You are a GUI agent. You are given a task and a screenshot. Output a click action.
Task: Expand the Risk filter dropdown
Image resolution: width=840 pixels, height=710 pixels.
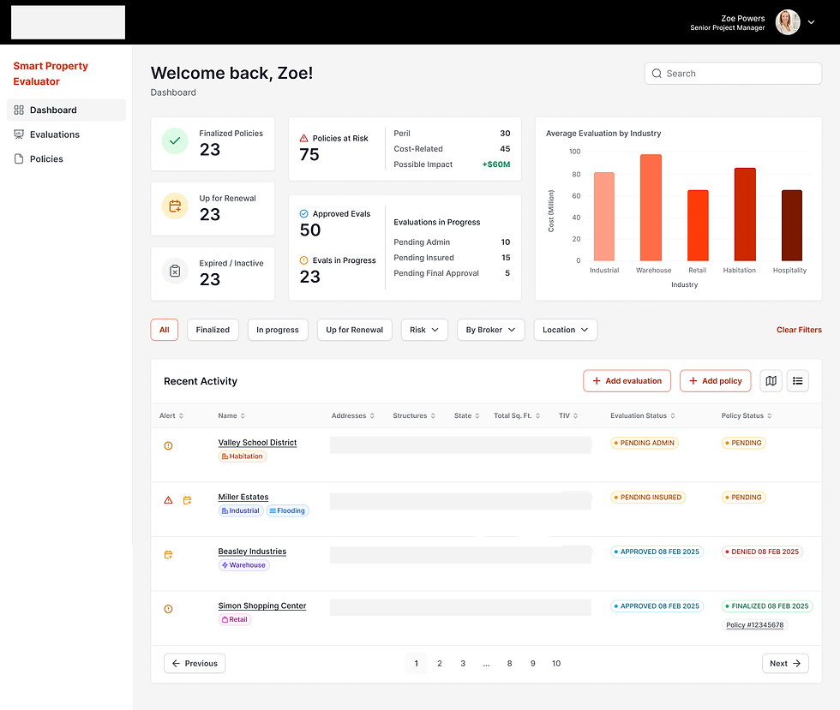424,330
